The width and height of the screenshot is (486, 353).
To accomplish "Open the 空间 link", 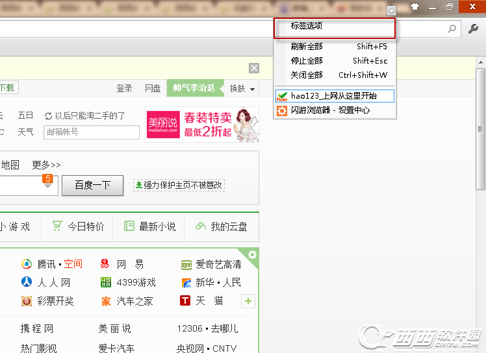I will coord(73,264).
